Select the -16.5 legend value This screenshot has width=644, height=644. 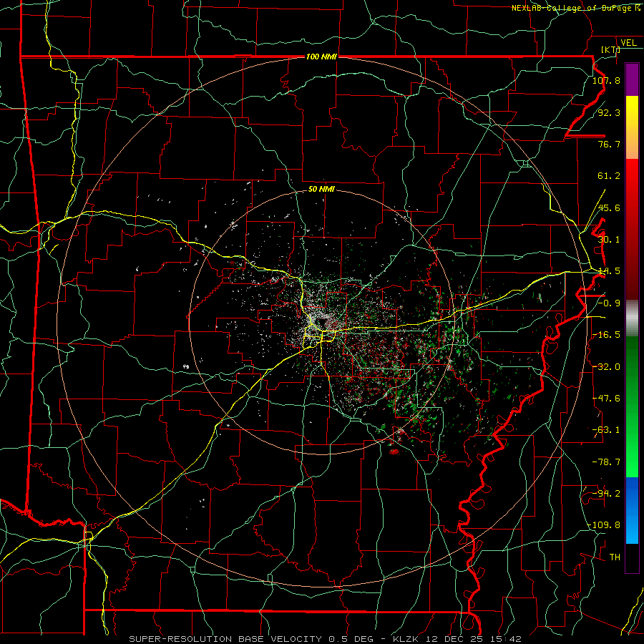tap(606, 335)
